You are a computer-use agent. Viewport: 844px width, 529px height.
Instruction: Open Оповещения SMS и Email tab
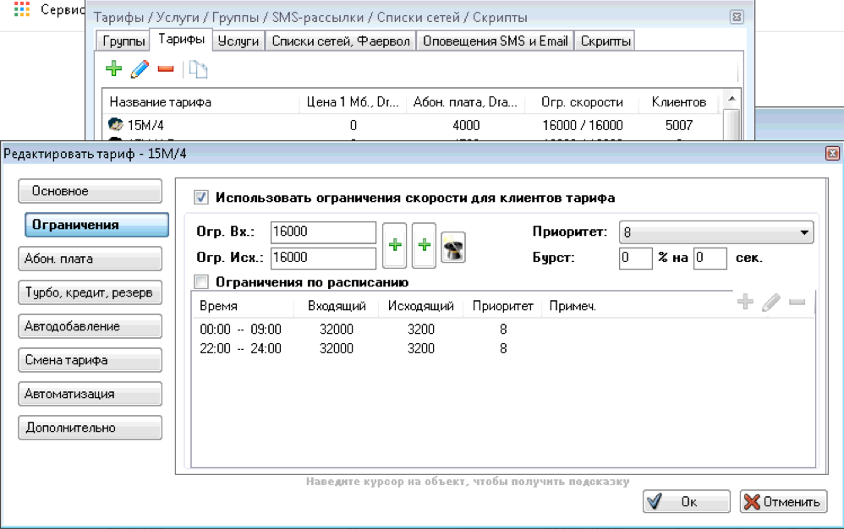tap(496, 41)
